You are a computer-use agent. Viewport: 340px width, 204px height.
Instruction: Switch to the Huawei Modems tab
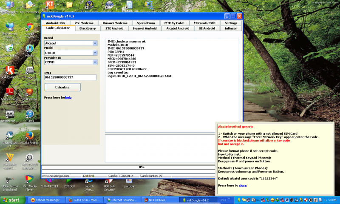[115, 23]
